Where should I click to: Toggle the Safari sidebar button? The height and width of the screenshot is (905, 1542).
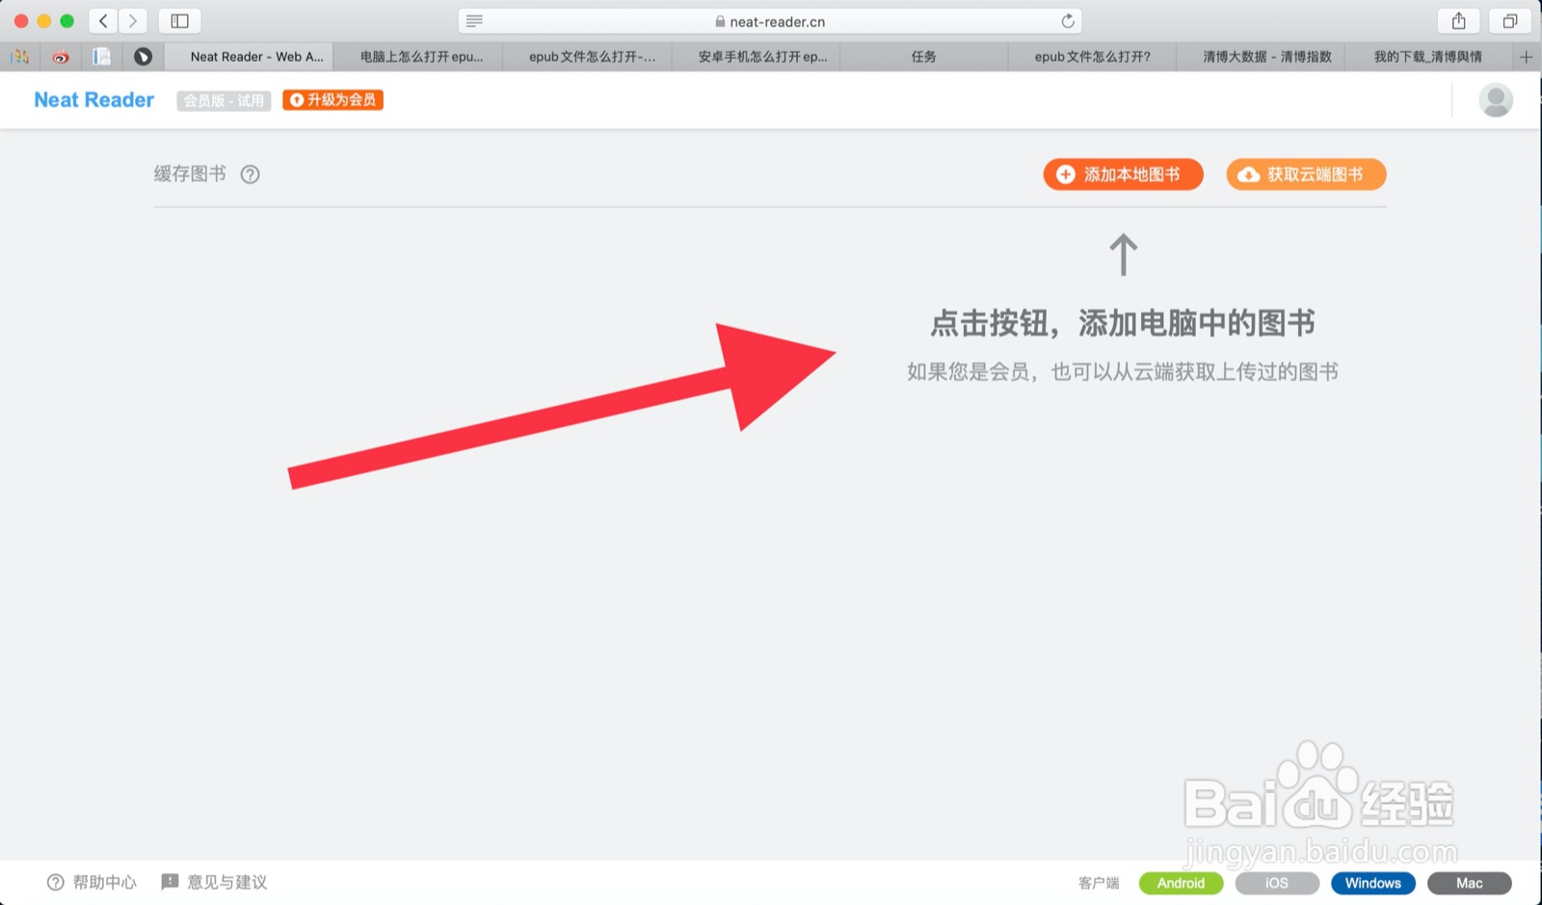click(x=179, y=20)
